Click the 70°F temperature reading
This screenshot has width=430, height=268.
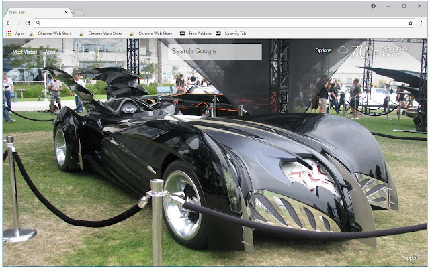(364, 52)
